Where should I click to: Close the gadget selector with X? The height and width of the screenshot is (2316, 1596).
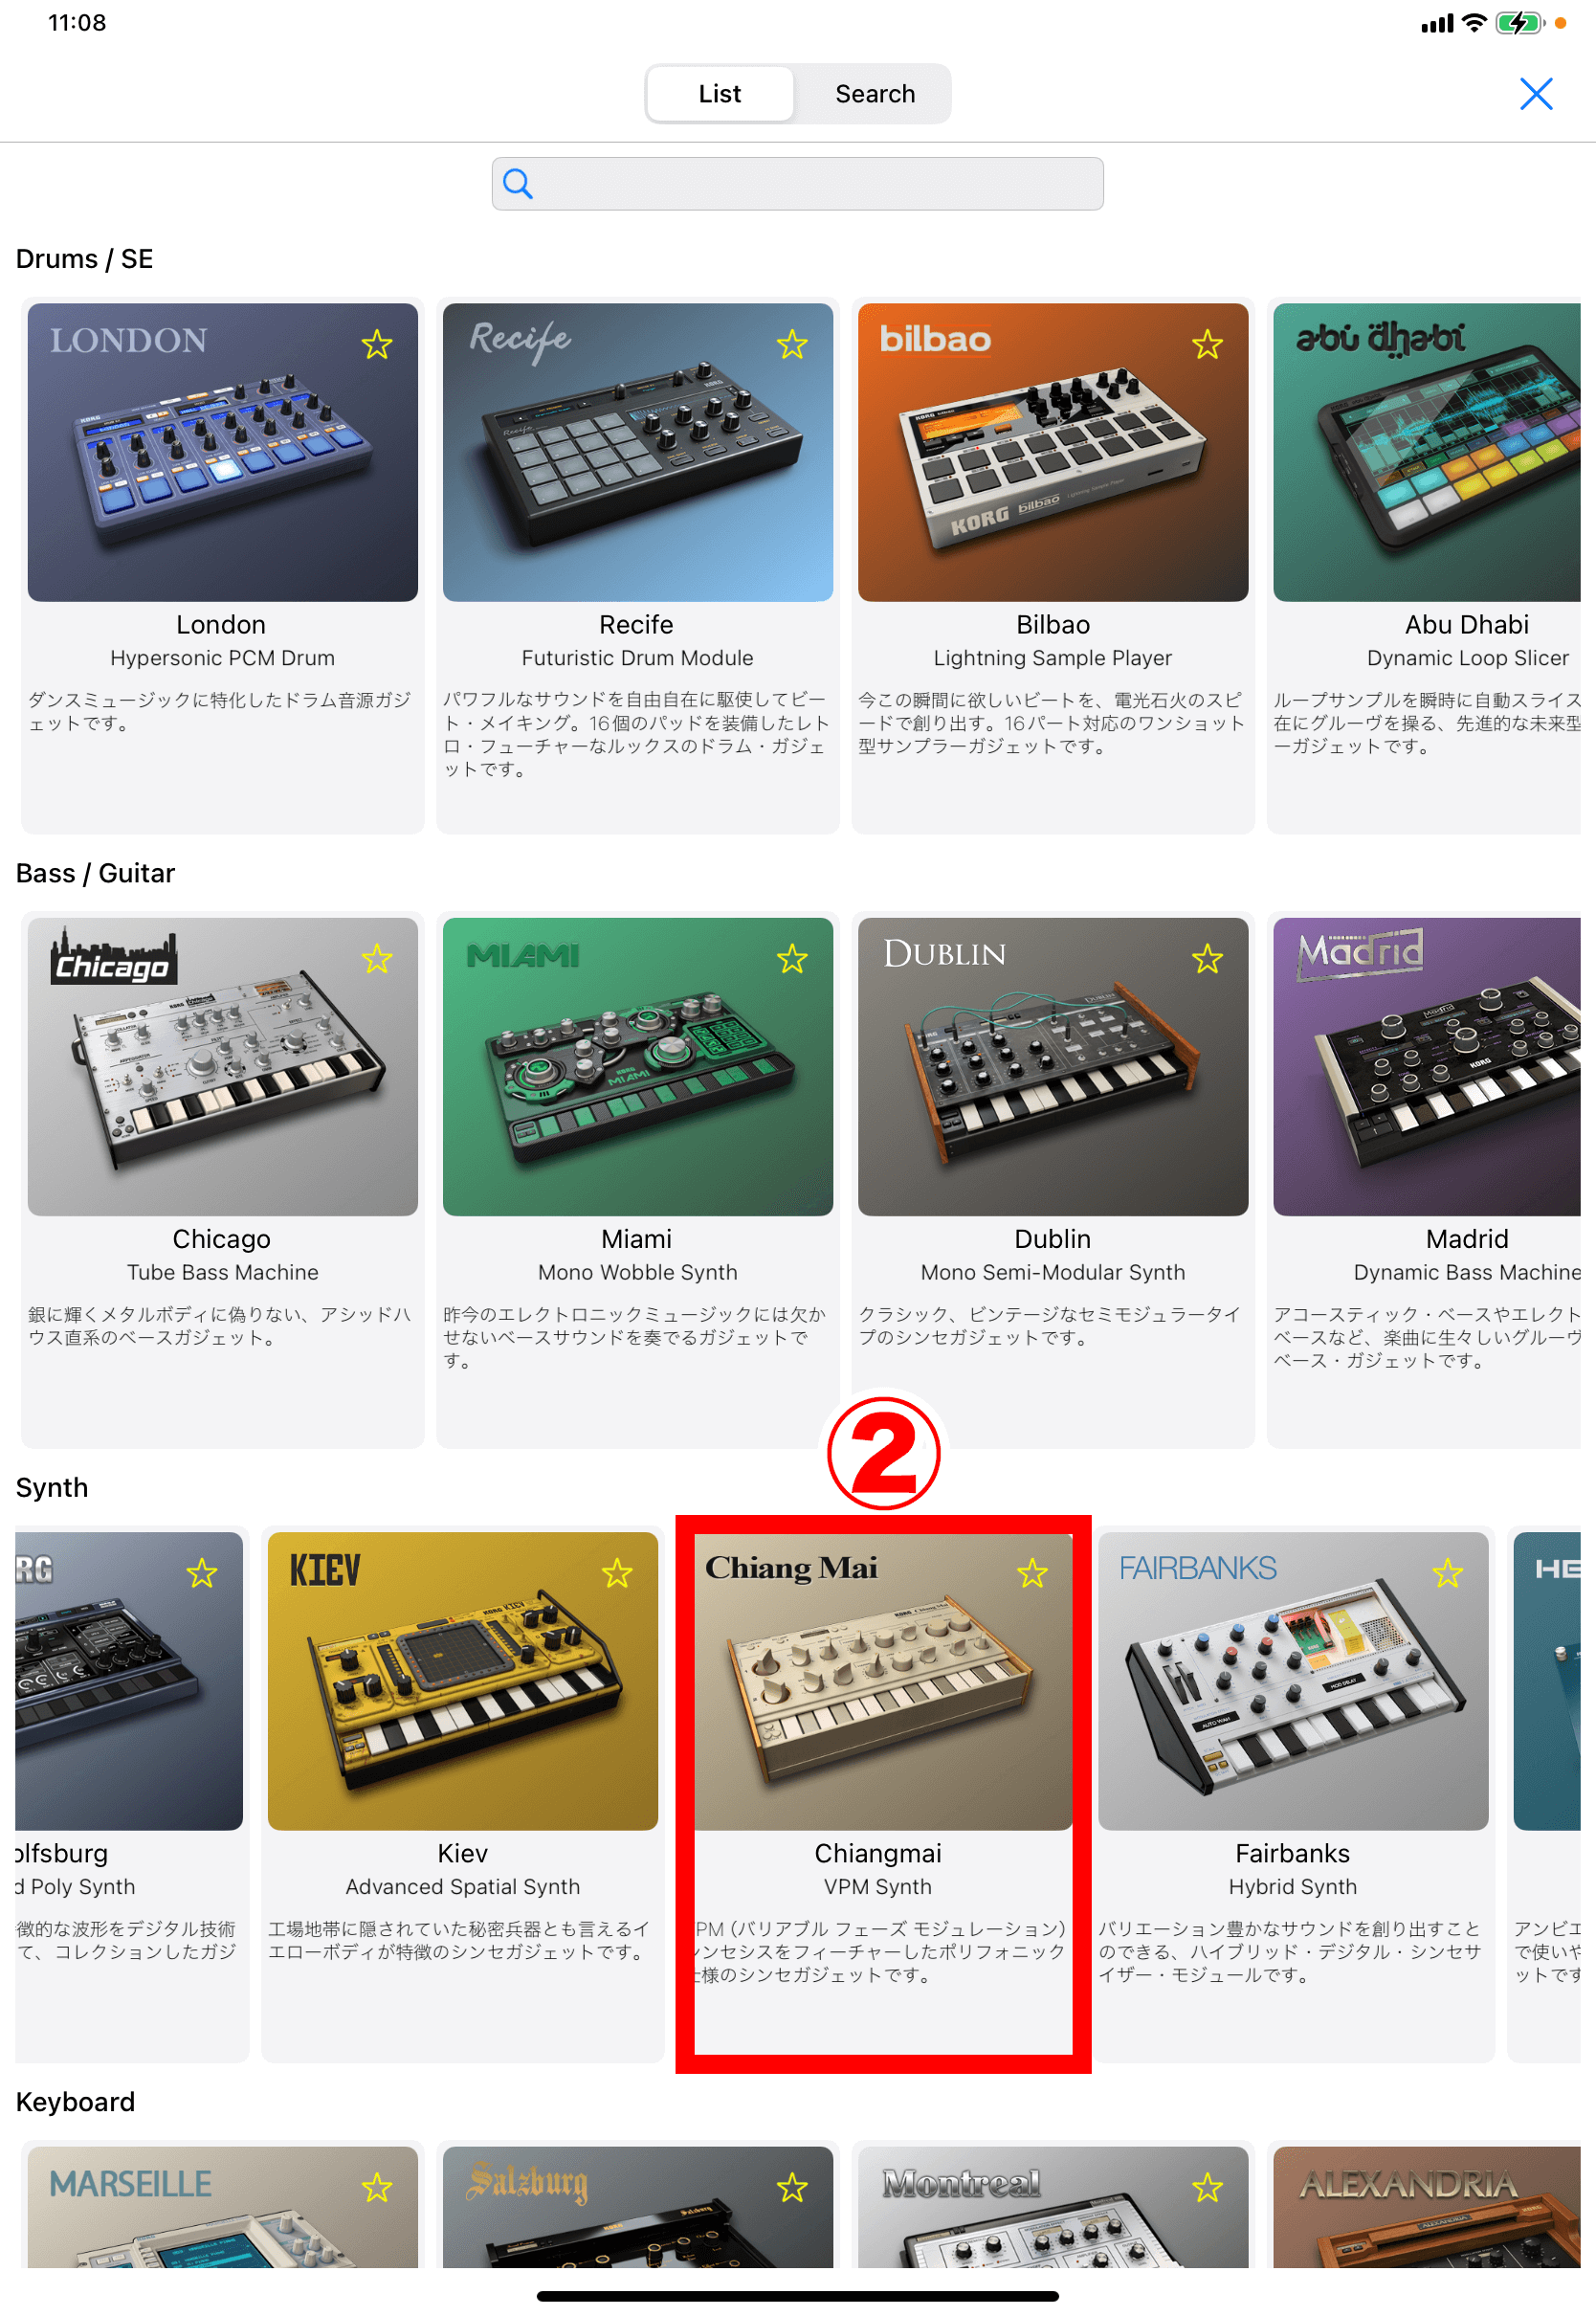(x=1536, y=94)
